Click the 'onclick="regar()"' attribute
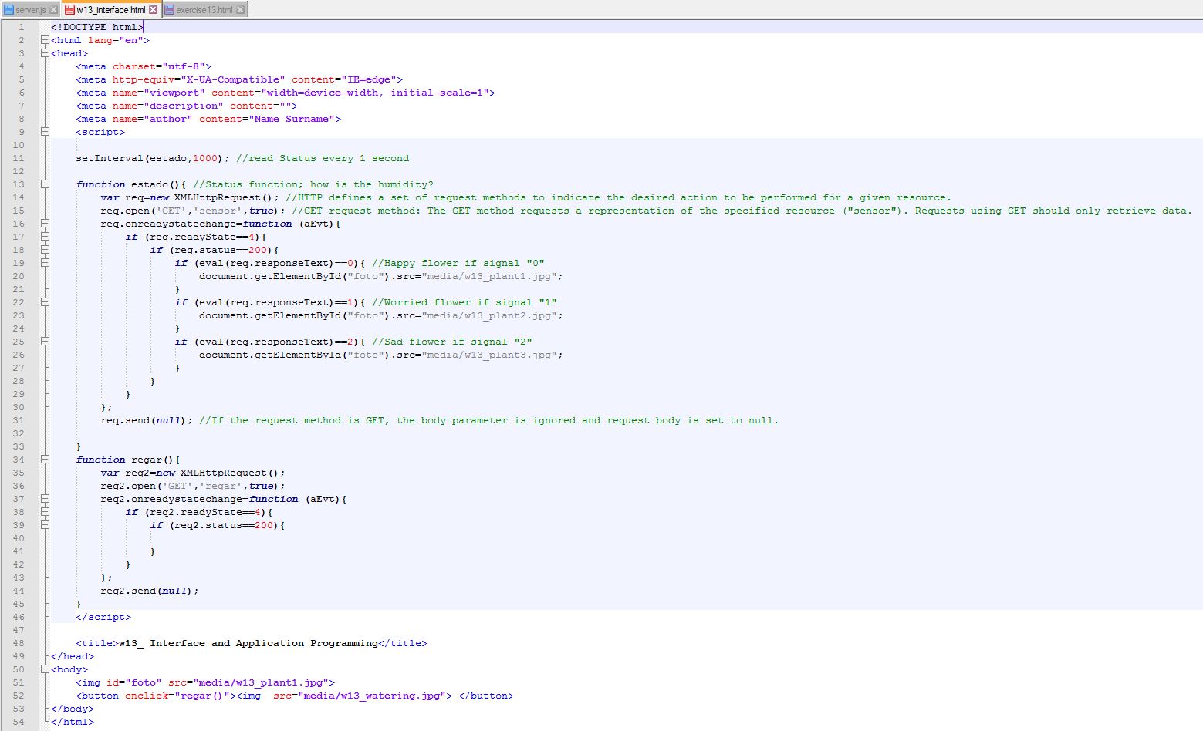This screenshot has width=1203, height=731. point(177,696)
